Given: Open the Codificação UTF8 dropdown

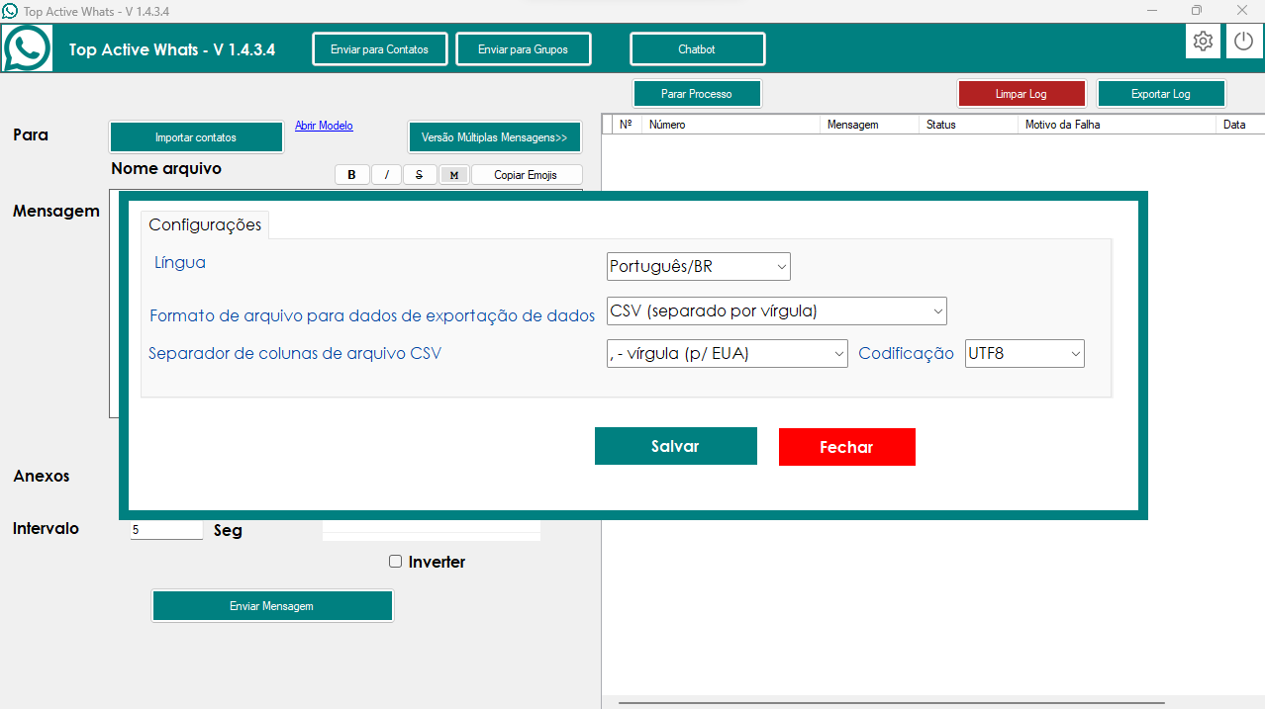Looking at the screenshot, I should point(1024,353).
